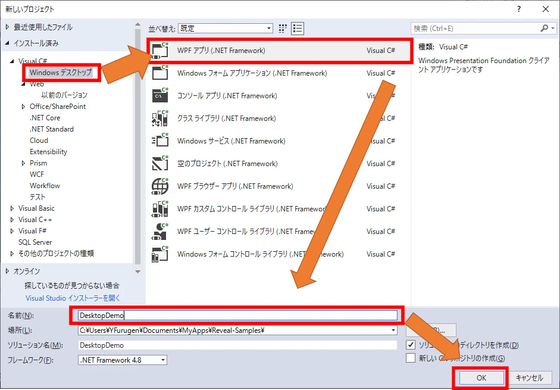The height and width of the screenshot is (390, 560).
Task: Select Windows フォーム コントロール ライブラリ icon
Action: (x=160, y=254)
